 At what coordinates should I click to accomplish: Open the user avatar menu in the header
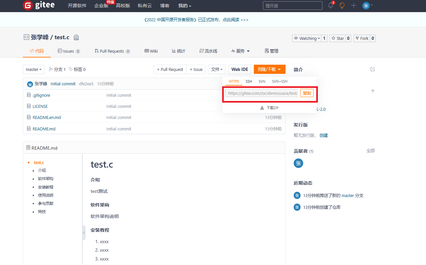[x=368, y=6]
